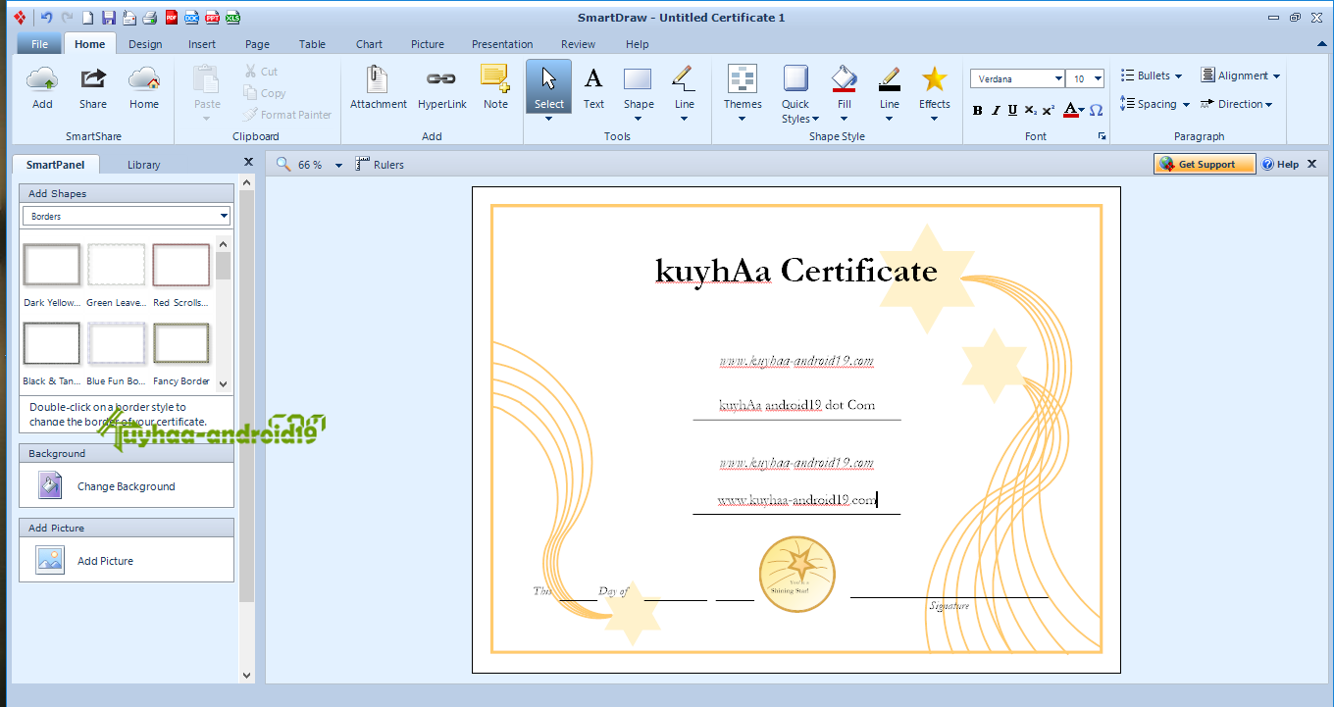
Task: Open the Effects star menu
Action: [x=935, y=92]
